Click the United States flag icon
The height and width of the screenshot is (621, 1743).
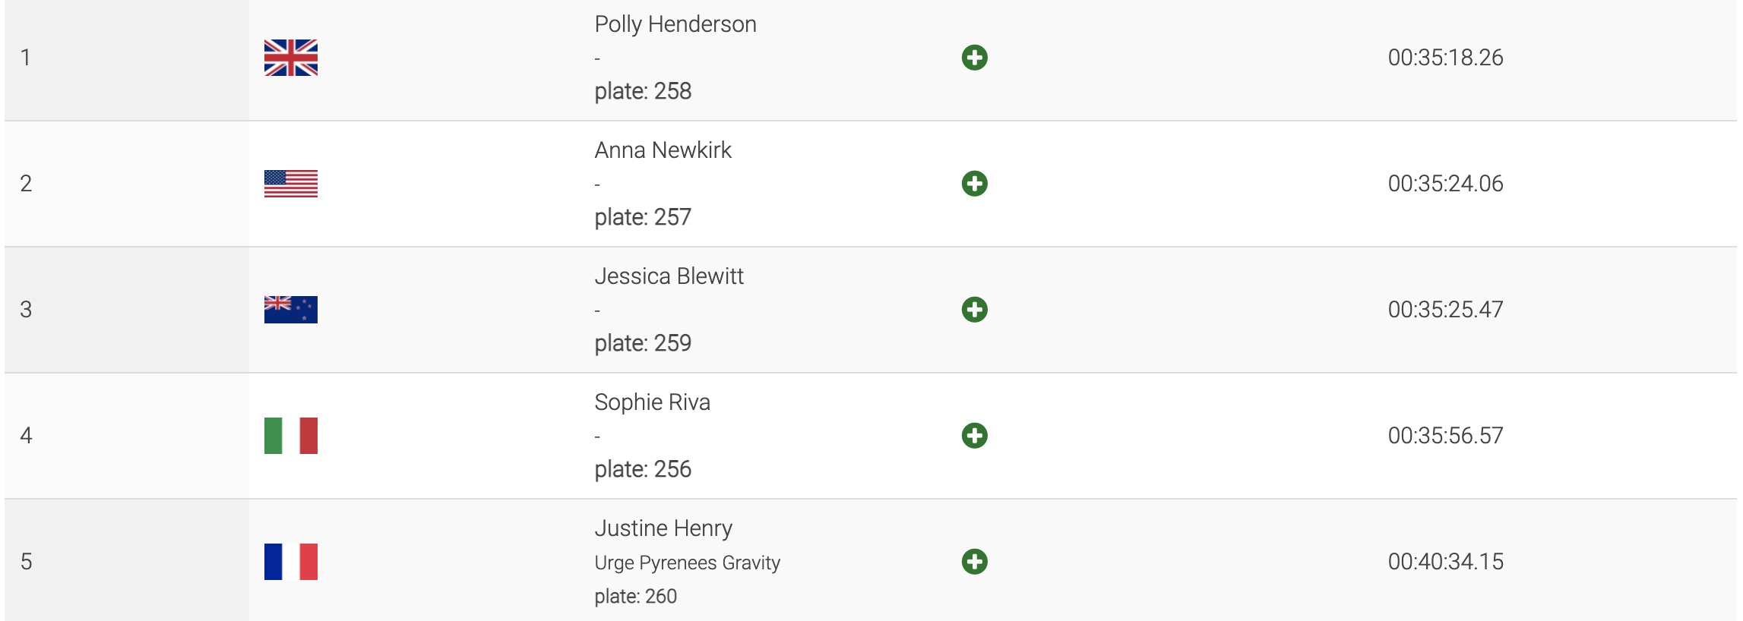click(291, 184)
